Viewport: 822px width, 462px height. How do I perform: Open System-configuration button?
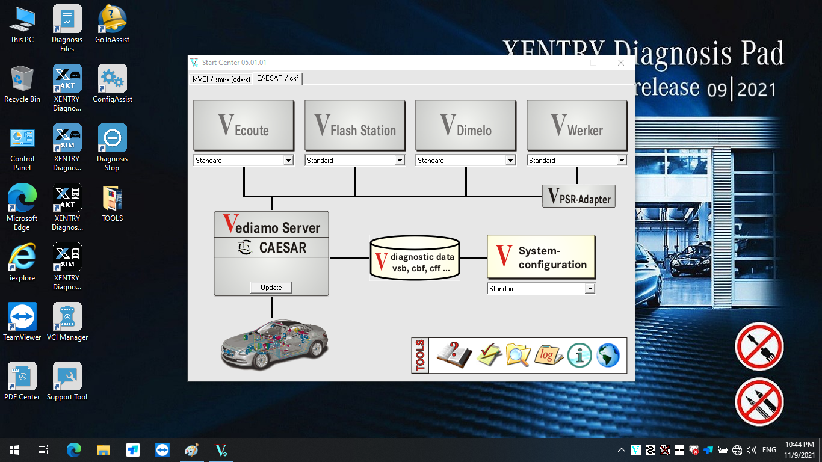pyautogui.click(x=541, y=257)
